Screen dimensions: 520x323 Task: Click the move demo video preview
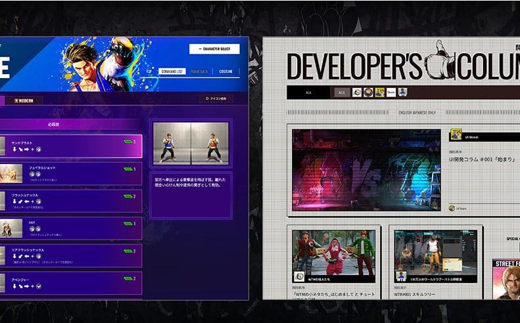point(191,143)
